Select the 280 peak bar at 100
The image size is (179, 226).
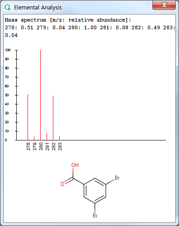40,95
